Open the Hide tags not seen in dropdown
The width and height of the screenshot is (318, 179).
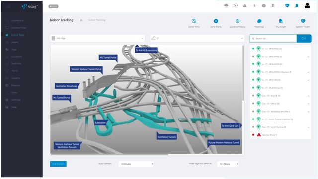point(228,164)
